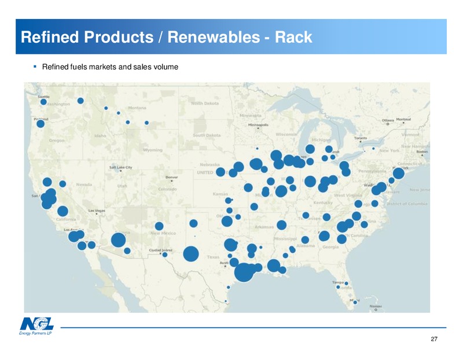
Task: Click the Miami bubble in Florida
Action: point(355,302)
